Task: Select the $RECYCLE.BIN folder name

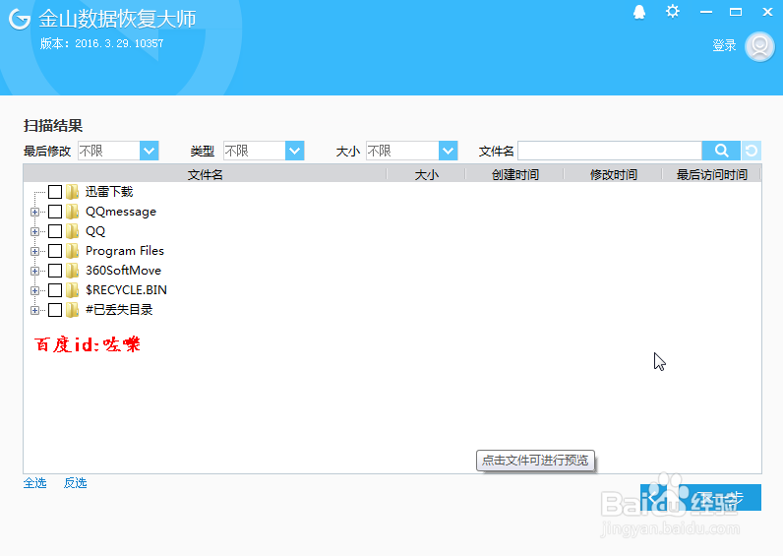Action: [126, 290]
